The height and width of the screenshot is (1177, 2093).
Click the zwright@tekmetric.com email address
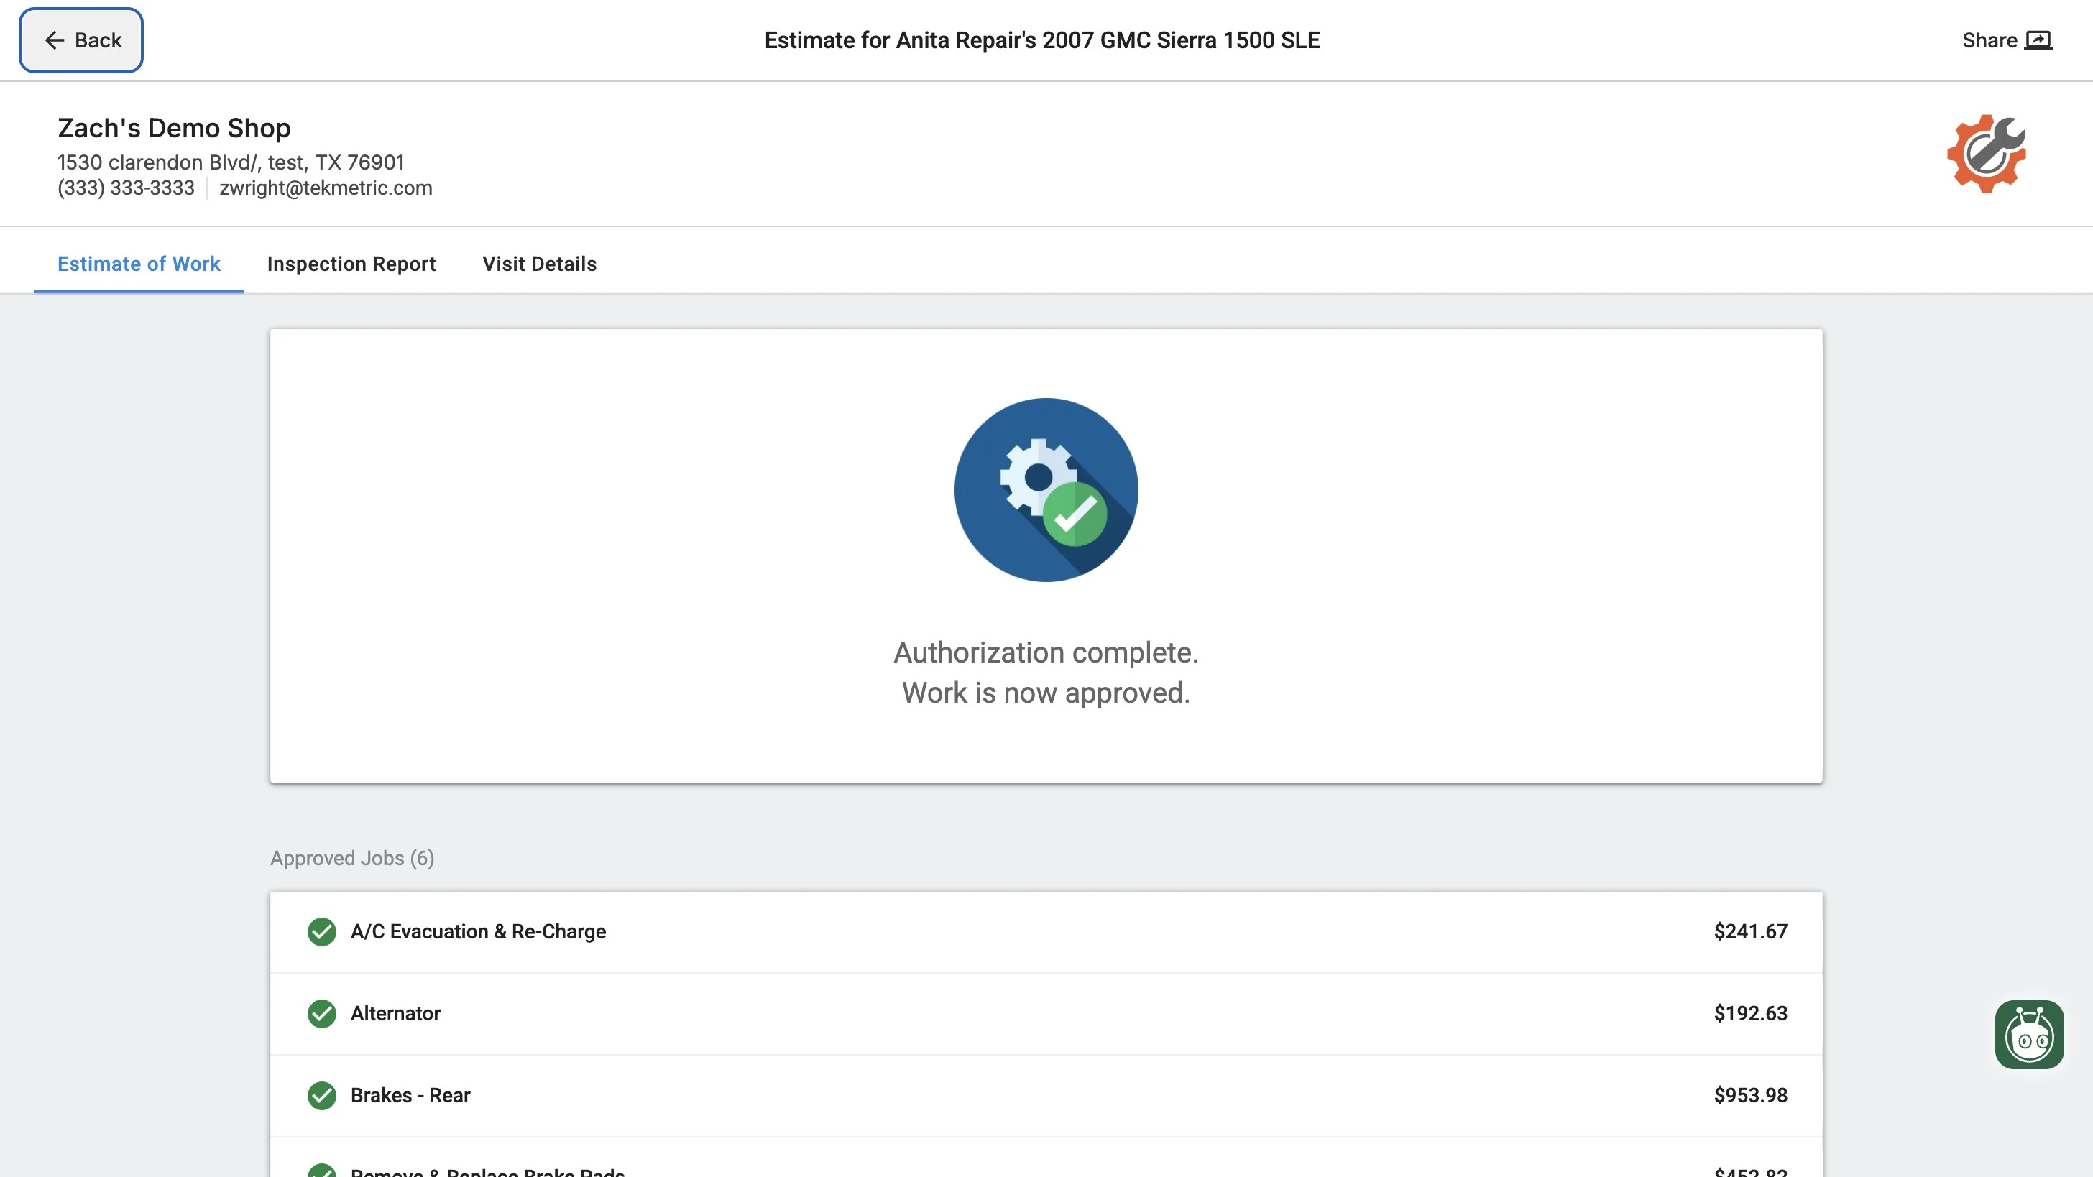coord(326,188)
